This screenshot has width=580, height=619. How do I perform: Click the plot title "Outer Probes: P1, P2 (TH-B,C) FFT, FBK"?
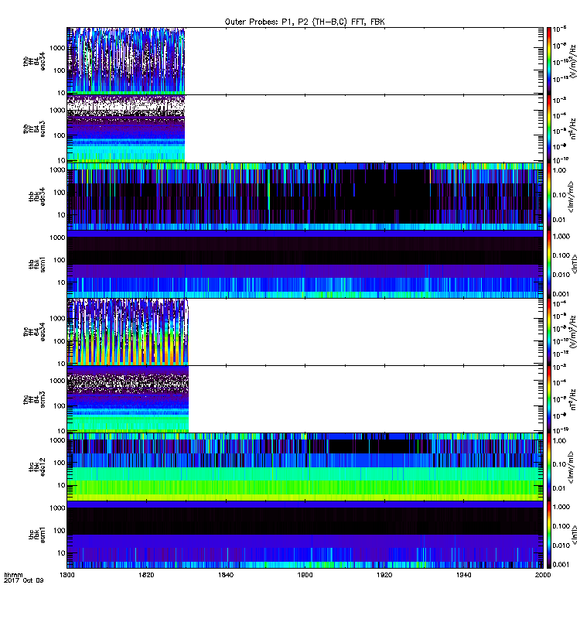point(305,22)
